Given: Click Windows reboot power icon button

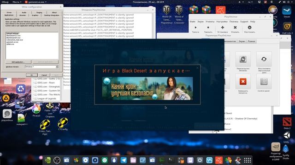Looking at the screenshot, I should (243, 59).
